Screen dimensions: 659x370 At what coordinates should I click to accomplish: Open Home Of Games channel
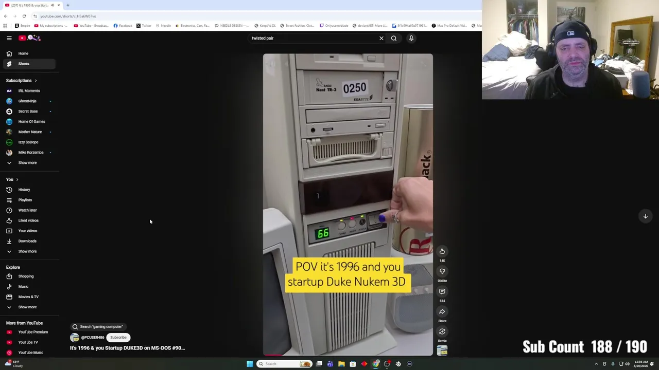click(x=29, y=122)
